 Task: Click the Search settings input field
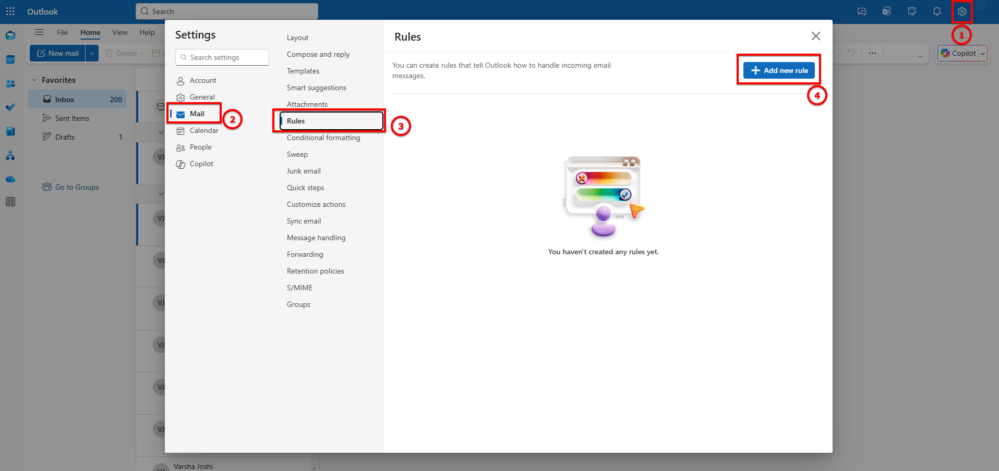coord(222,57)
